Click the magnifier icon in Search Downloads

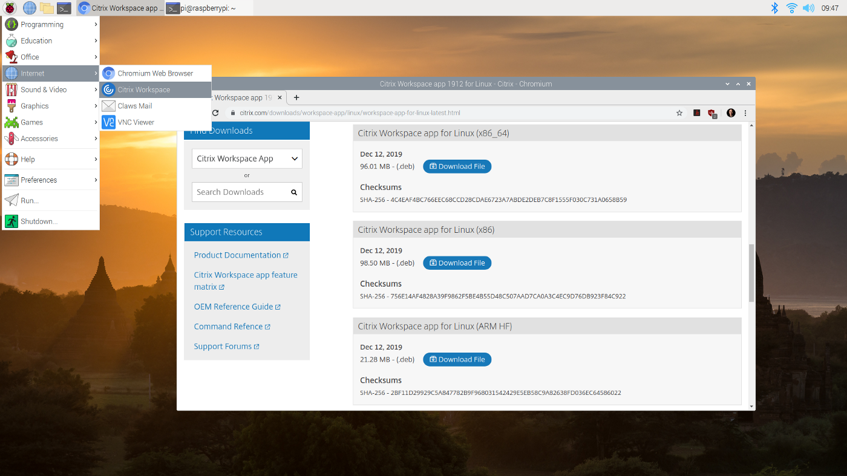(x=294, y=192)
